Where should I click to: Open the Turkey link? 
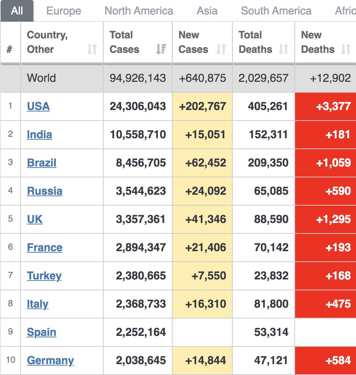(x=44, y=276)
